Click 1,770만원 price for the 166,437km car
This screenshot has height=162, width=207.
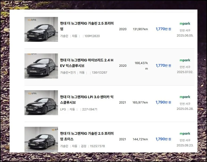[x=163, y=66]
